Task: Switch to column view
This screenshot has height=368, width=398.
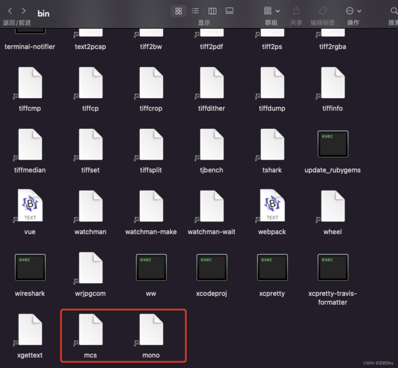Action: [212, 11]
